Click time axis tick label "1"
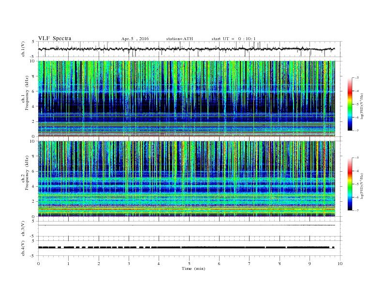 pyautogui.click(x=68, y=264)
